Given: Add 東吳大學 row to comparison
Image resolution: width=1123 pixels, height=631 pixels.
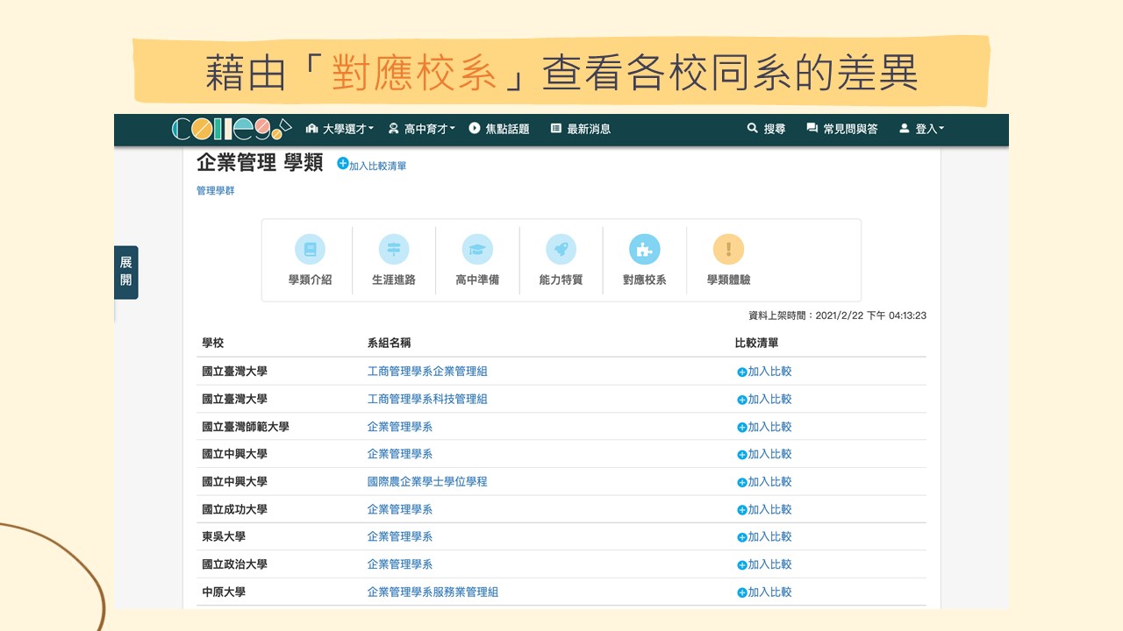Looking at the screenshot, I should (764, 536).
